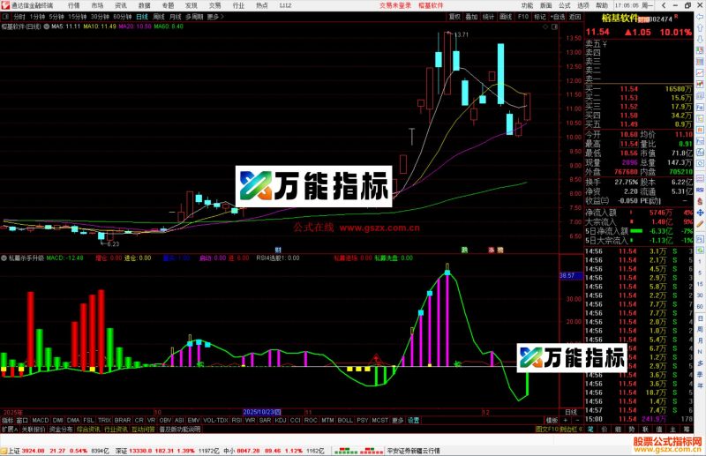Open the 资金分布 tab at bottom

pos(61,430)
